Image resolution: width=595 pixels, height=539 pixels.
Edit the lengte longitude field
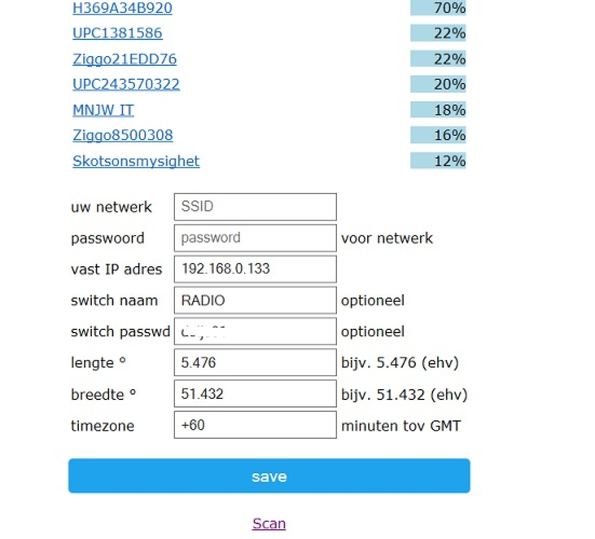tap(255, 363)
